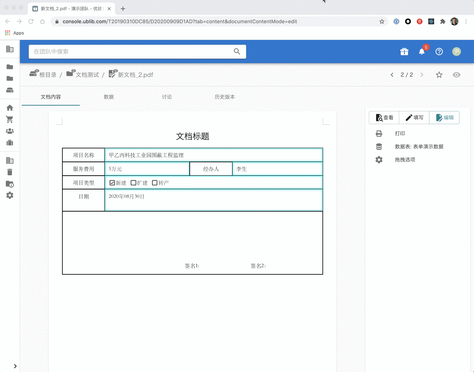The width and height of the screenshot is (474, 372).
Task: Switch to the 数据 tab
Action: [x=109, y=97]
